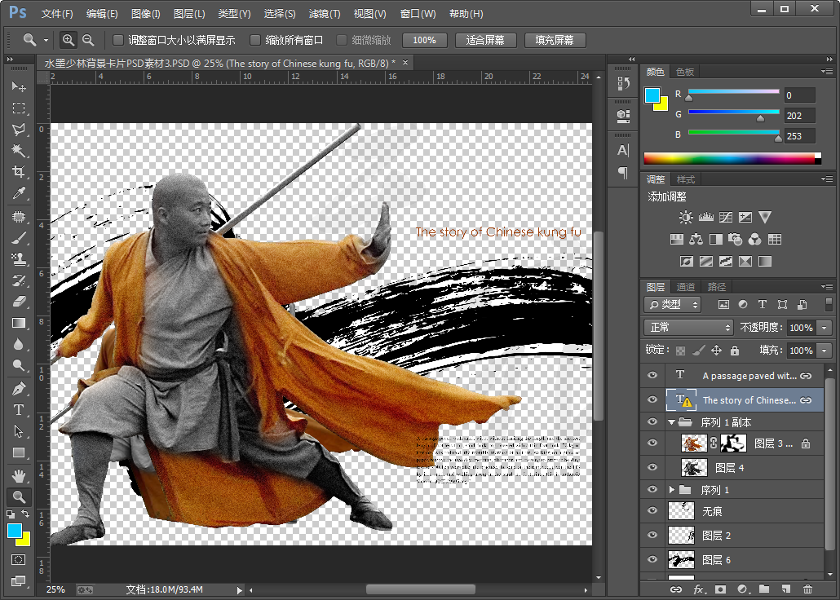Click the 适合屏幕 button
This screenshot has width=840, height=600.
coord(485,40)
